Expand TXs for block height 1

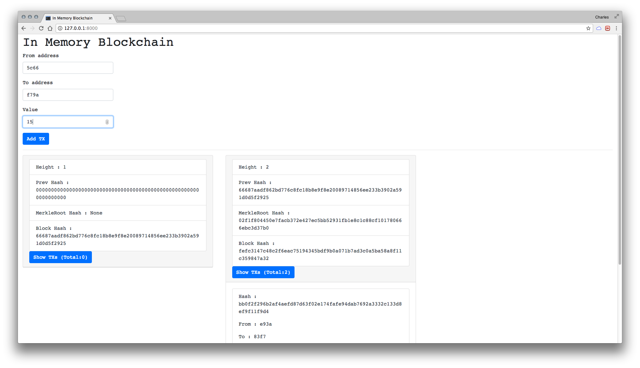[60, 257]
